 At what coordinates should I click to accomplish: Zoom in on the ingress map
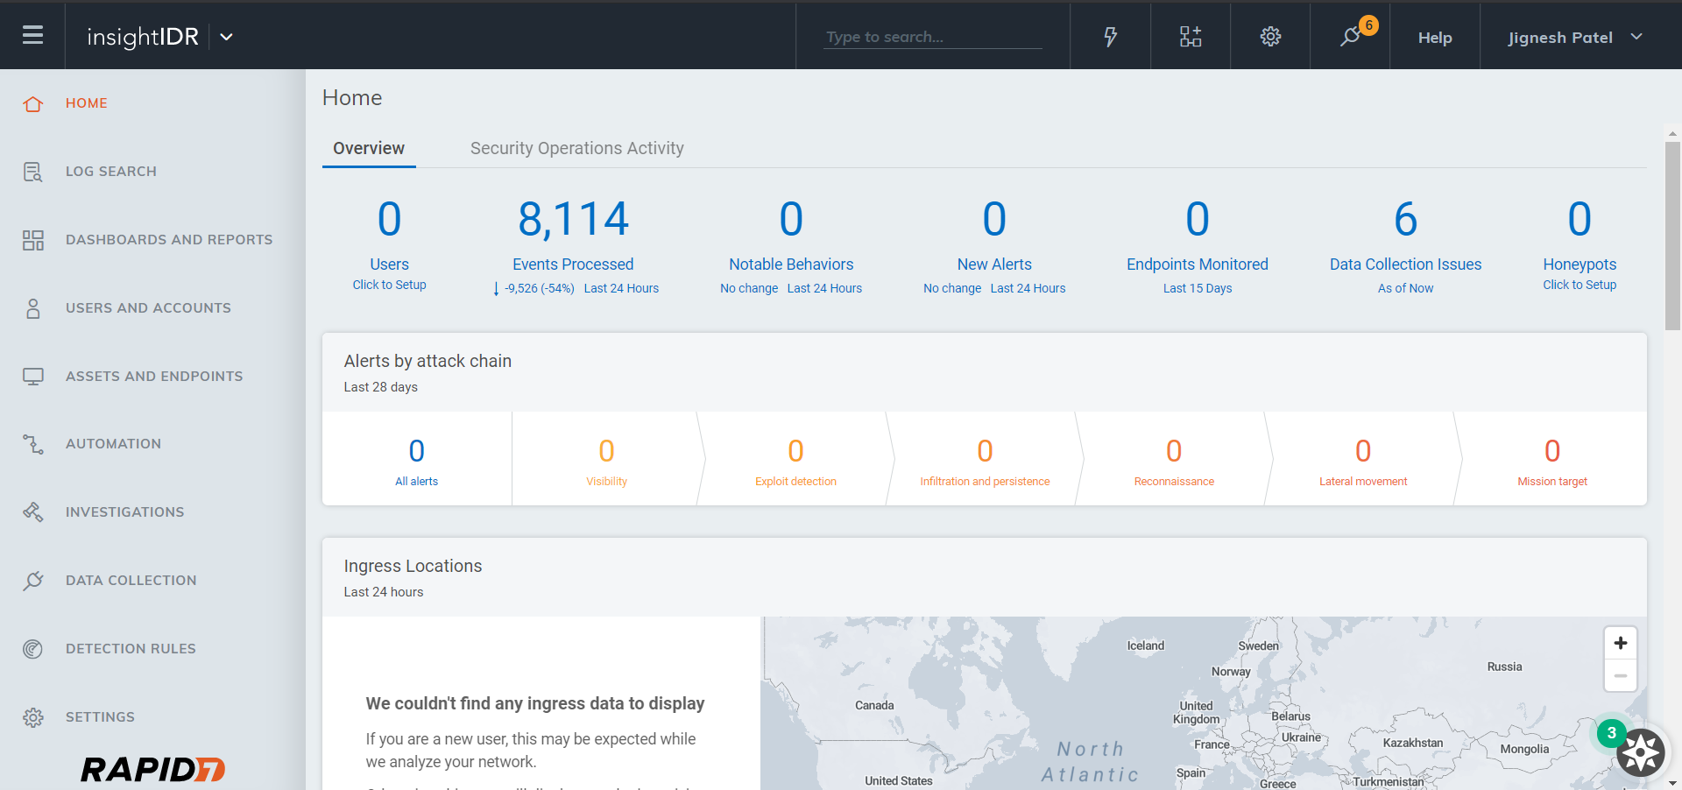pyautogui.click(x=1620, y=644)
